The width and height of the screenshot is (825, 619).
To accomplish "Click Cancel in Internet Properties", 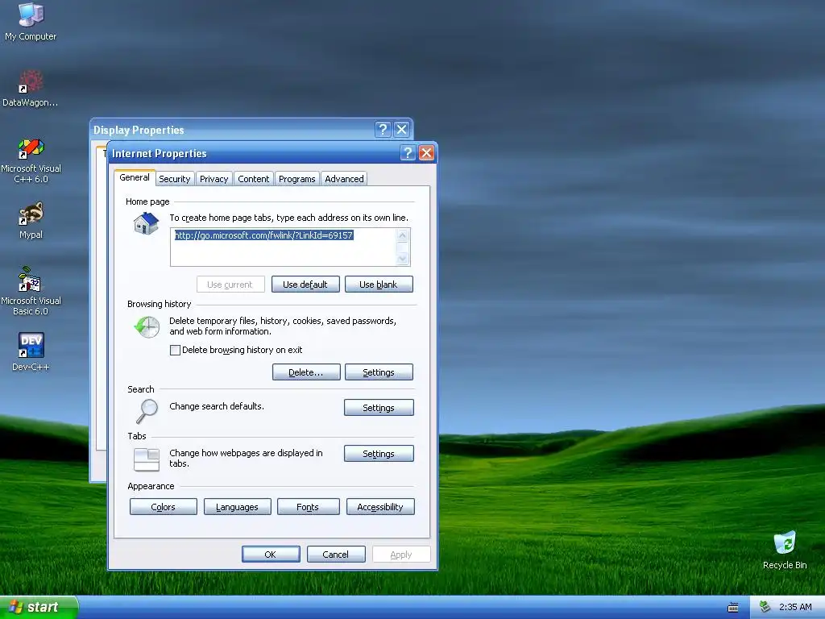I will pos(336,555).
